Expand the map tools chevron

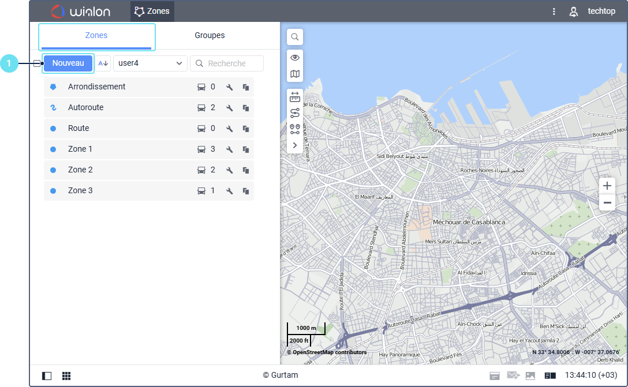(295, 145)
